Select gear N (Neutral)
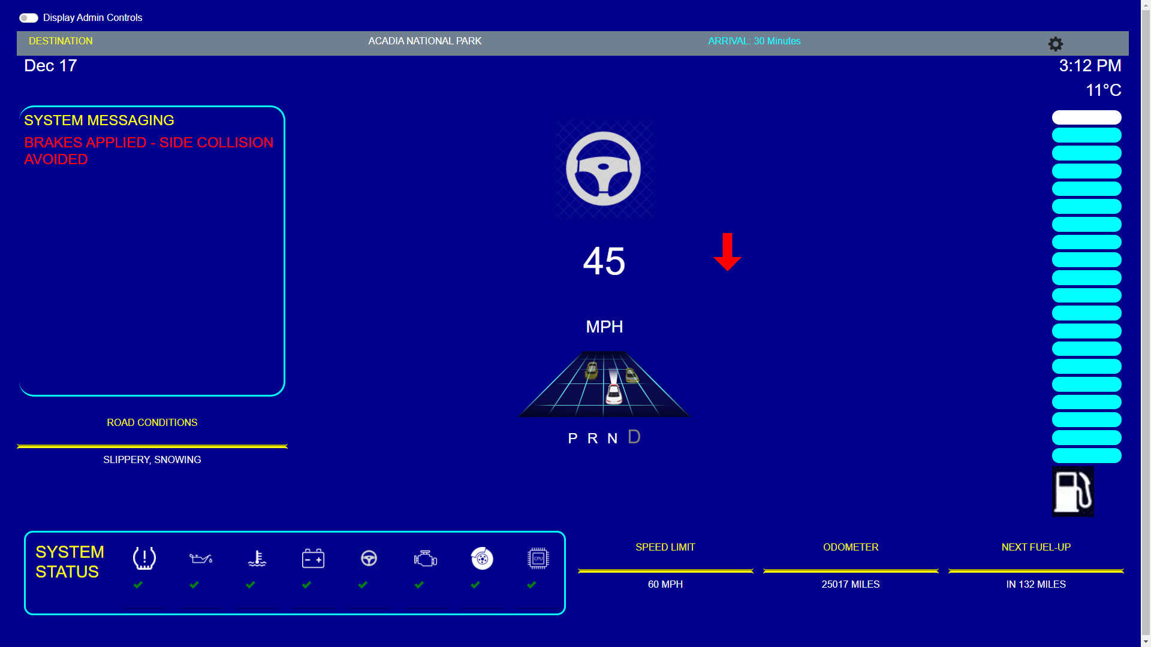The height and width of the screenshot is (647, 1151). (612, 439)
